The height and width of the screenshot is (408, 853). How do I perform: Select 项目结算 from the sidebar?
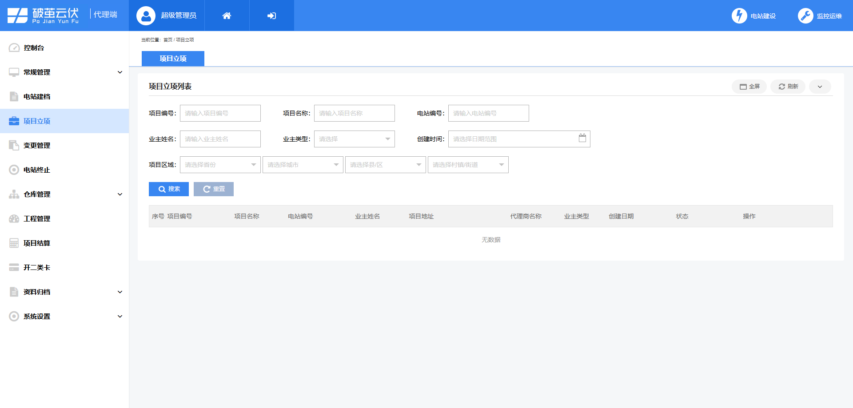click(x=36, y=243)
